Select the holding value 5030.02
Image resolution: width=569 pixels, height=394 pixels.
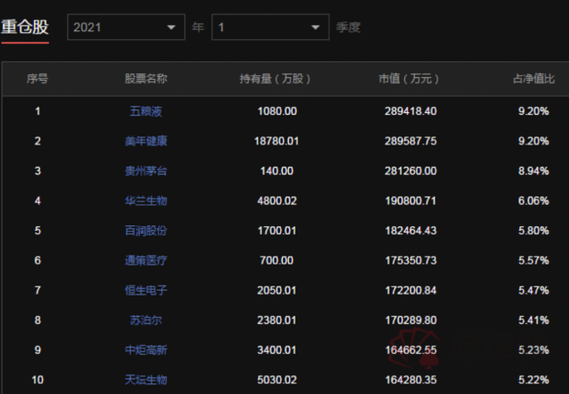(277, 380)
